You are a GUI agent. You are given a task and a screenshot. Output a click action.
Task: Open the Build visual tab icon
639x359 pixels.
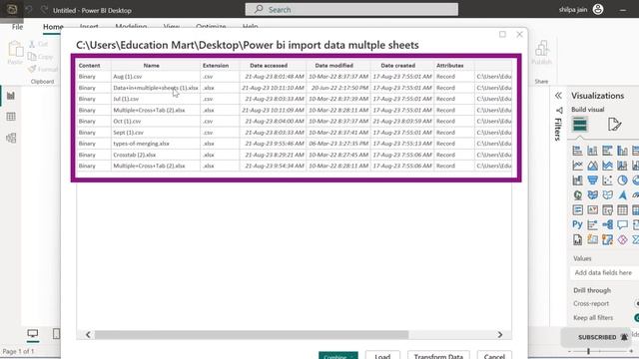tap(579, 124)
